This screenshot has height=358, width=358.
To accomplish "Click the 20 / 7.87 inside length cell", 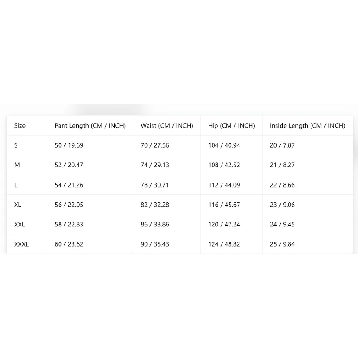I will tap(282, 145).
